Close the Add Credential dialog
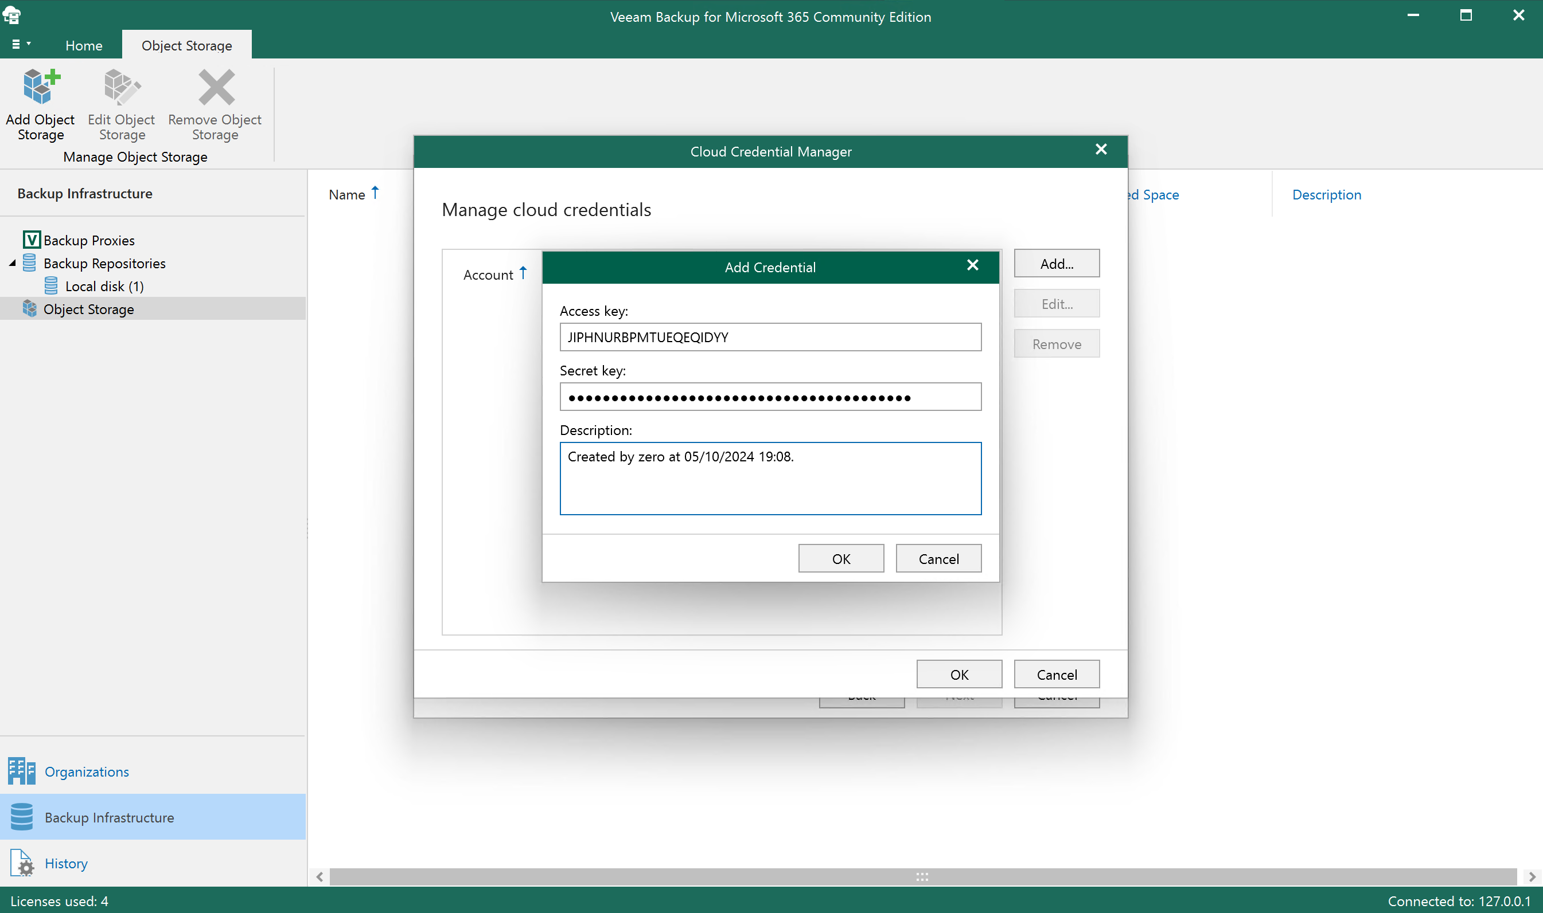The width and height of the screenshot is (1543, 913). pos(973,265)
